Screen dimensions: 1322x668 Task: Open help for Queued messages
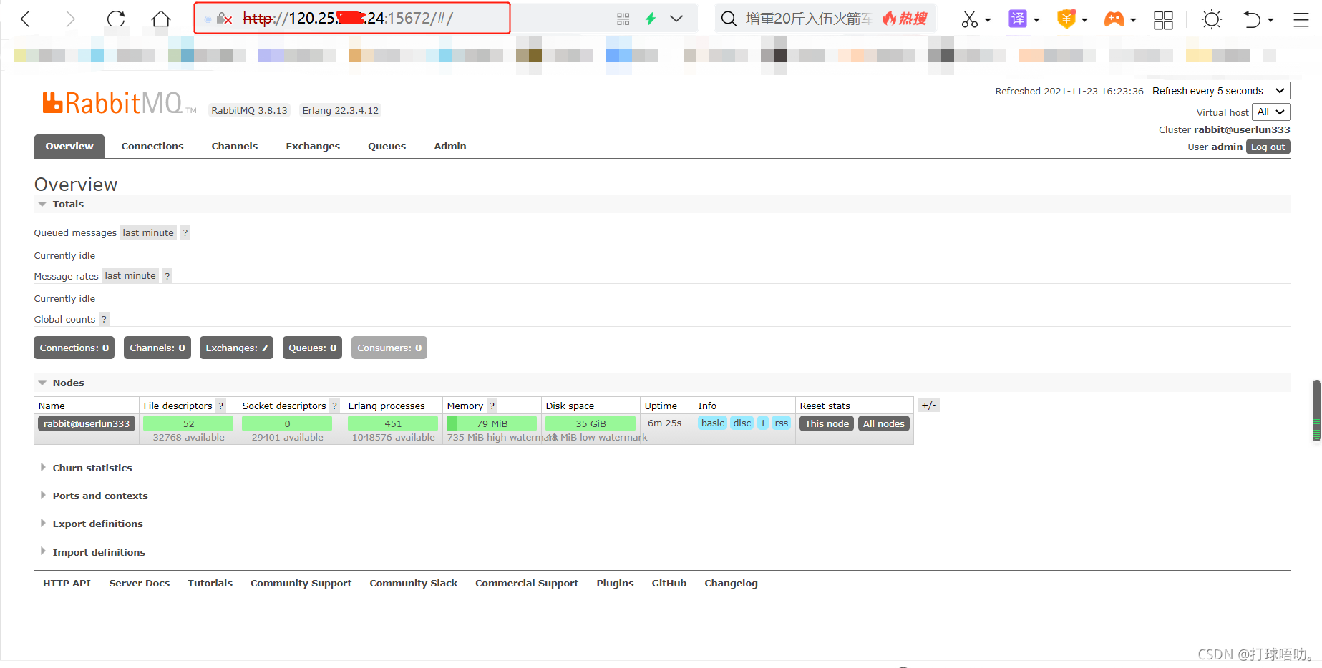pos(185,232)
